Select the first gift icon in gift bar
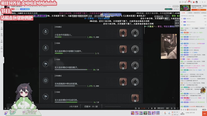 click(132, 113)
